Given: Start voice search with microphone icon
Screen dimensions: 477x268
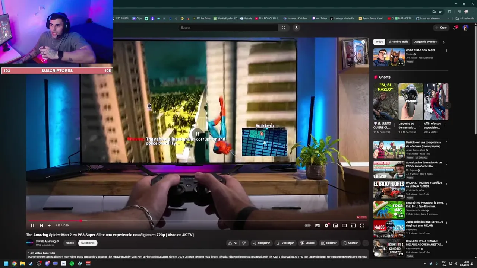Looking at the screenshot, I should (x=296, y=28).
